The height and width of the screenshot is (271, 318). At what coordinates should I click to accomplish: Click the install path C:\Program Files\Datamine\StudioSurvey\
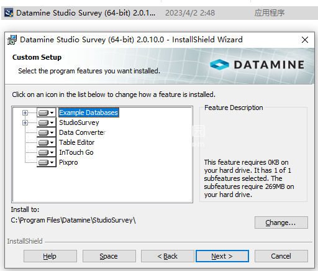coord(73,220)
